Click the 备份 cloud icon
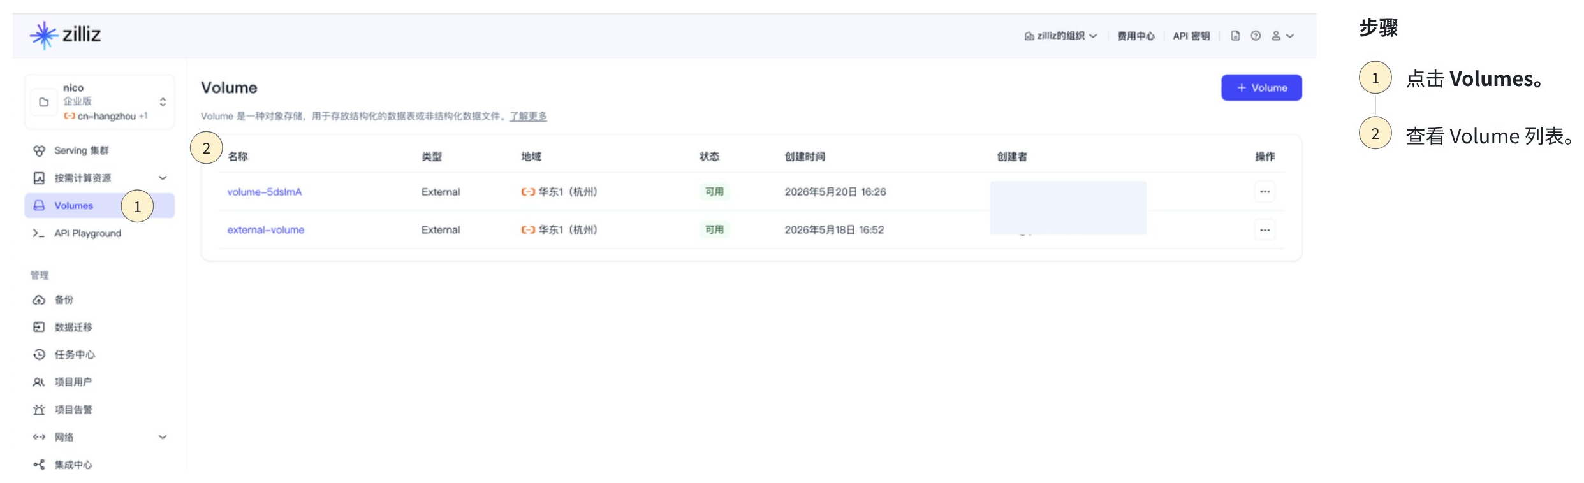Viewport: 1584px width, 483px height. [39, 299]
